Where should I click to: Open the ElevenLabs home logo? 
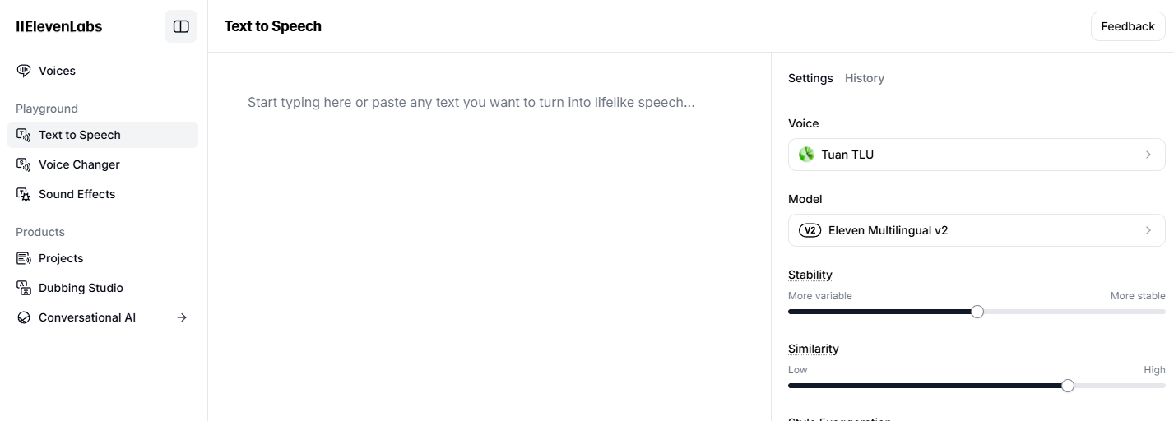[x=59, y=26]
